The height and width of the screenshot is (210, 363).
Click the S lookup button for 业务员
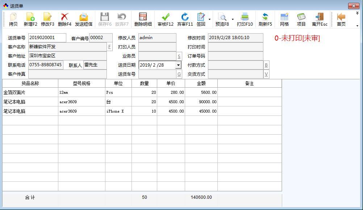[x=179, y=56]
